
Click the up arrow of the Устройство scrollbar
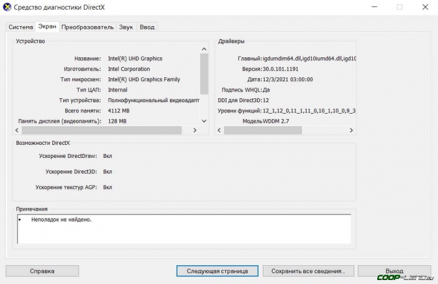[x=204, y=48]
